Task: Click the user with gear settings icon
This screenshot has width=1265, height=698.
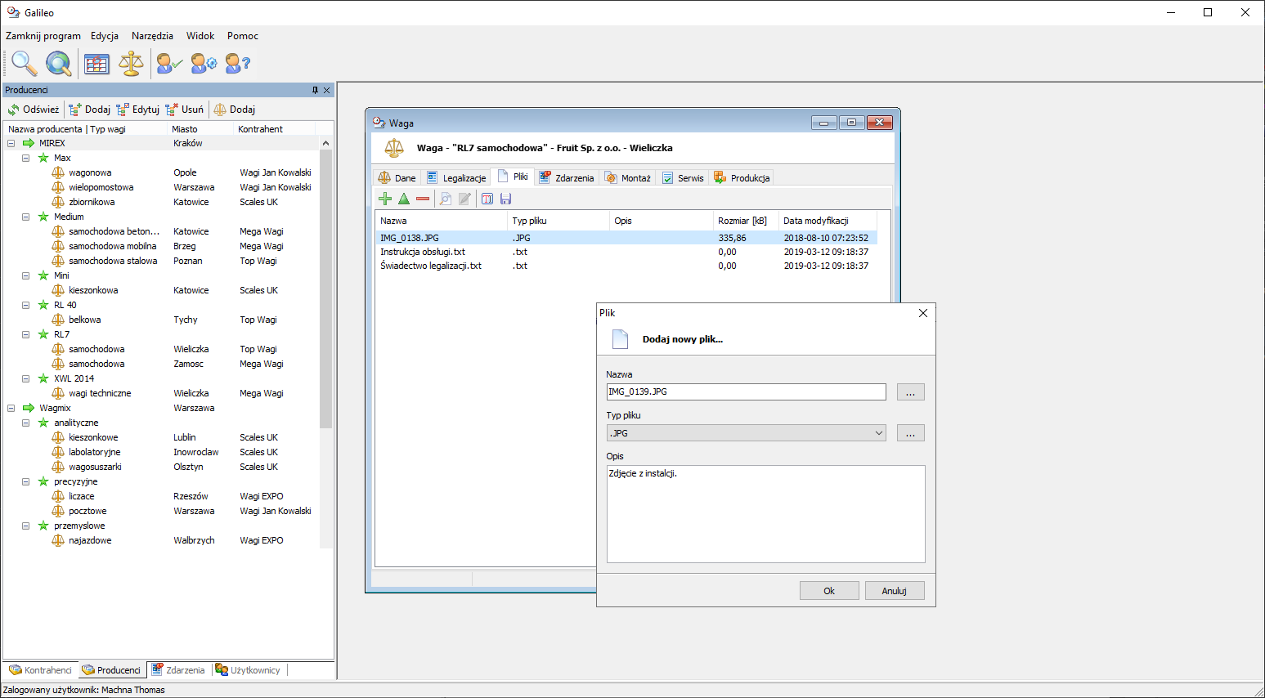Action: coord(204,63)
